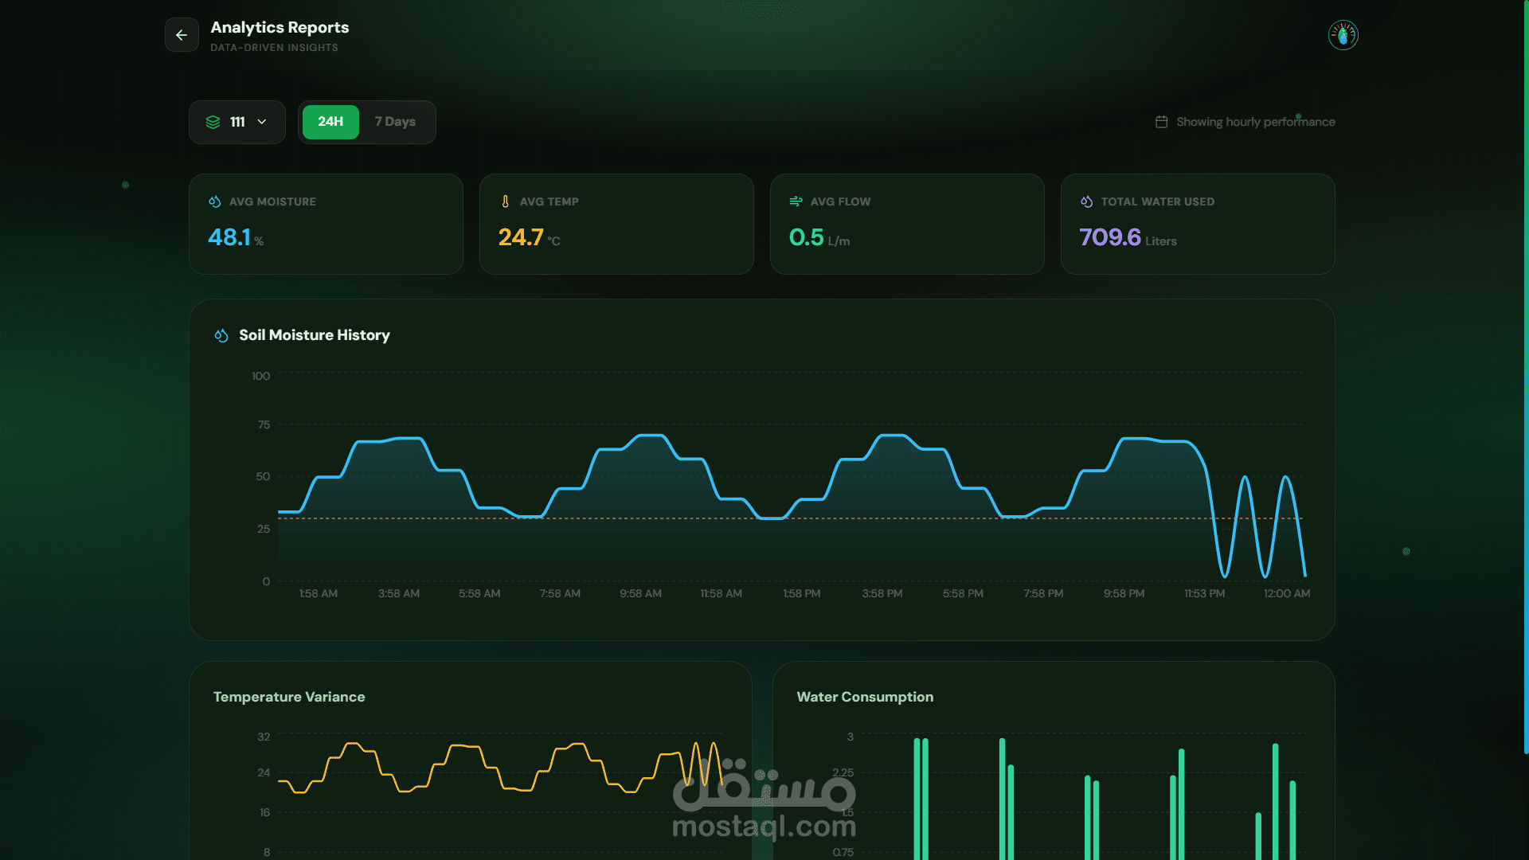Click the Showing hourly performance label

click(1255, 122)
